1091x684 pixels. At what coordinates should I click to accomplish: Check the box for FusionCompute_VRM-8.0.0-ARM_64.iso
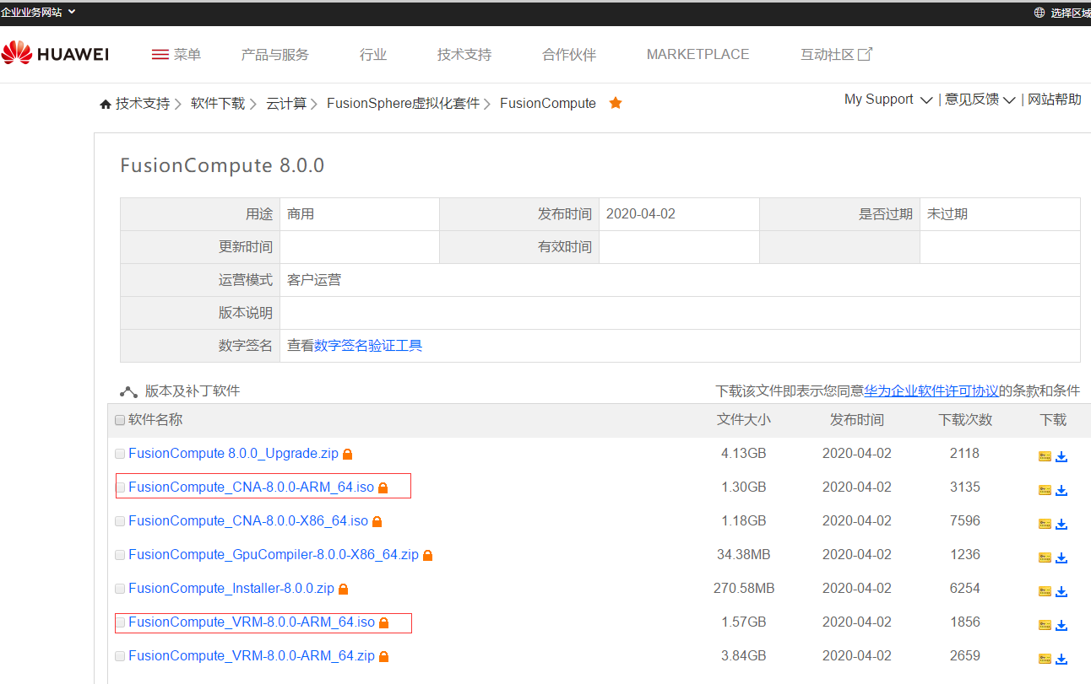coord(120,622)
